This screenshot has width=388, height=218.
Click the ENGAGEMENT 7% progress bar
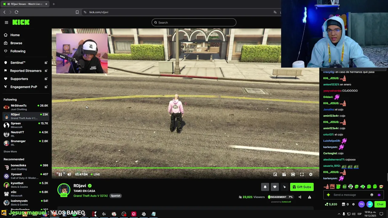coord(281,197)
